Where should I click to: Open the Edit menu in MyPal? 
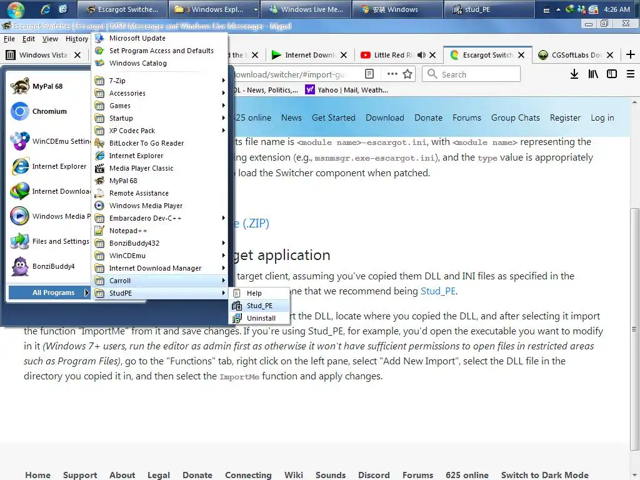tap(28, 39)
